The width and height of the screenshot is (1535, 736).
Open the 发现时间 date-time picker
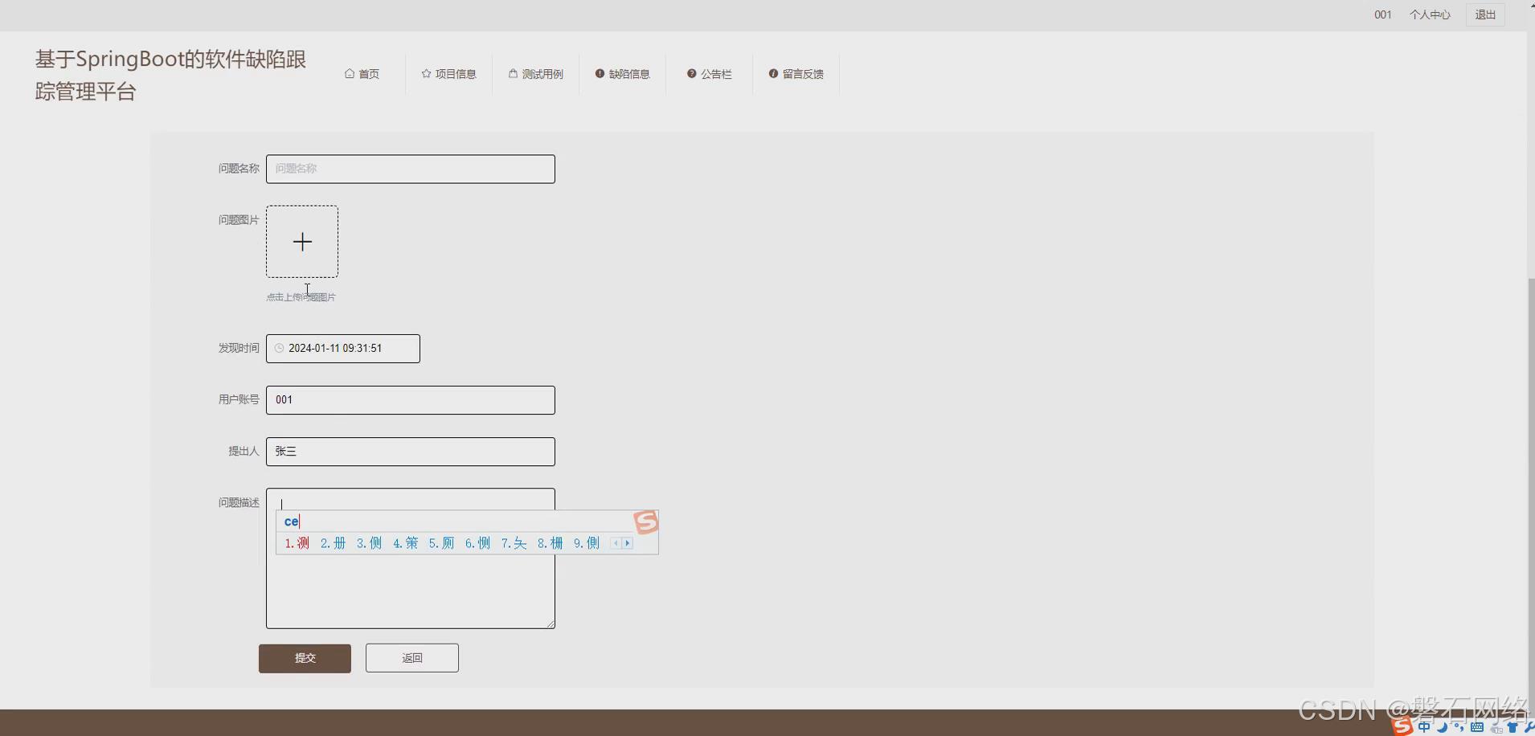coord(343,348)
